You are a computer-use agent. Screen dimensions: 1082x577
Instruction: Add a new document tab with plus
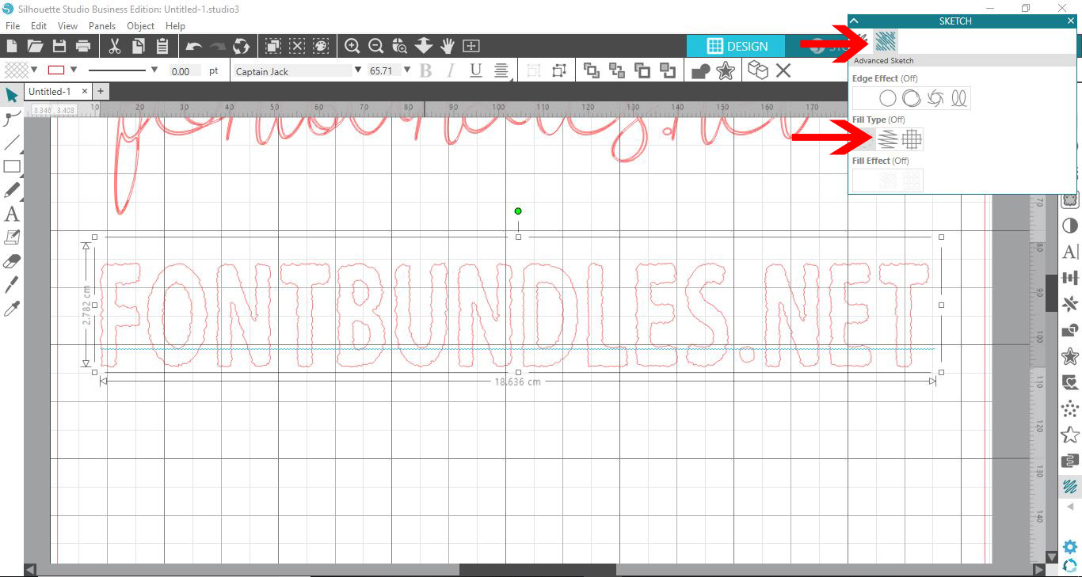point(101,92)
